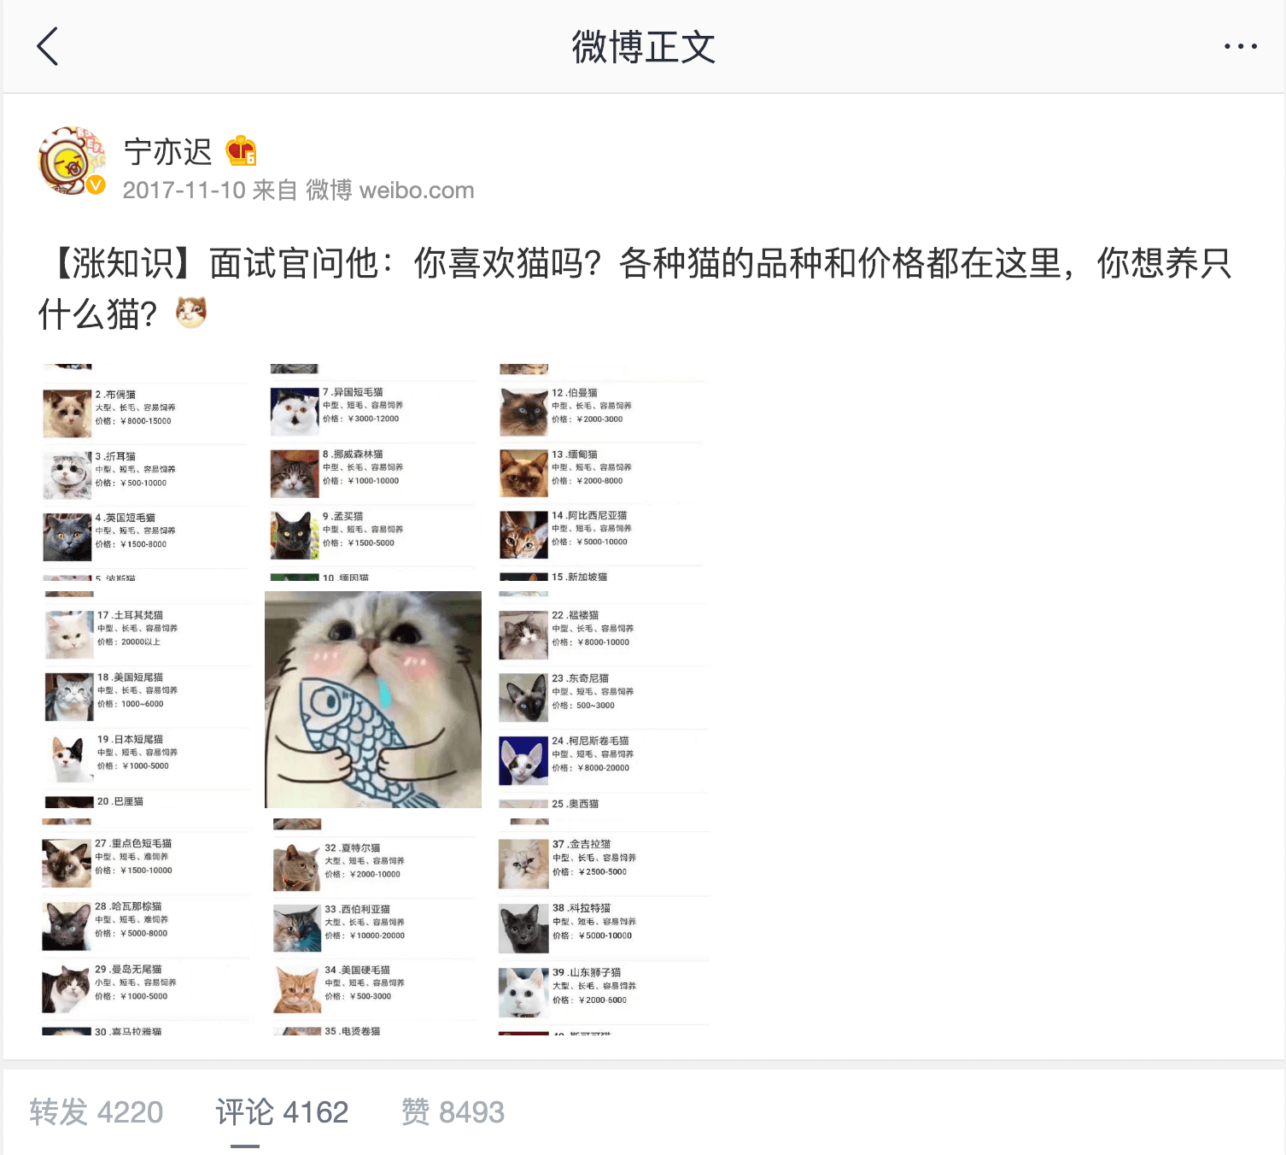Tap the cat face emoji in the post
This screenshot has width=1286, height=1155.
191,313
